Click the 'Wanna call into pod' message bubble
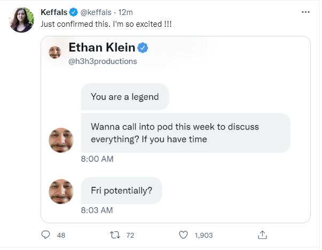The image size is (322, 250). (x=186, y=133)
